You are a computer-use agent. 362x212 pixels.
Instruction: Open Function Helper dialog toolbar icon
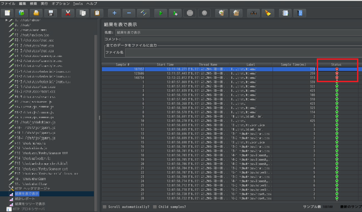pyautogui.click(x=285, y=13)
